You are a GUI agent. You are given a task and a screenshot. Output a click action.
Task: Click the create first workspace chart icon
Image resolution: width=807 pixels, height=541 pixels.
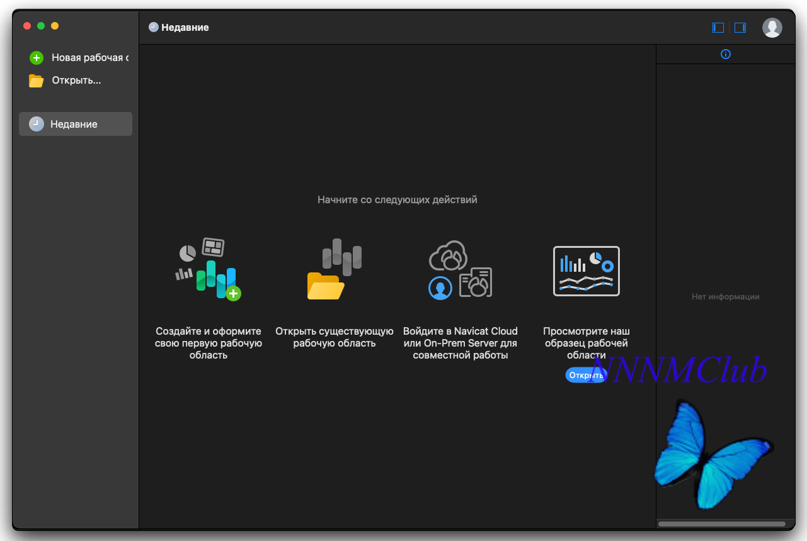(209, 269)
